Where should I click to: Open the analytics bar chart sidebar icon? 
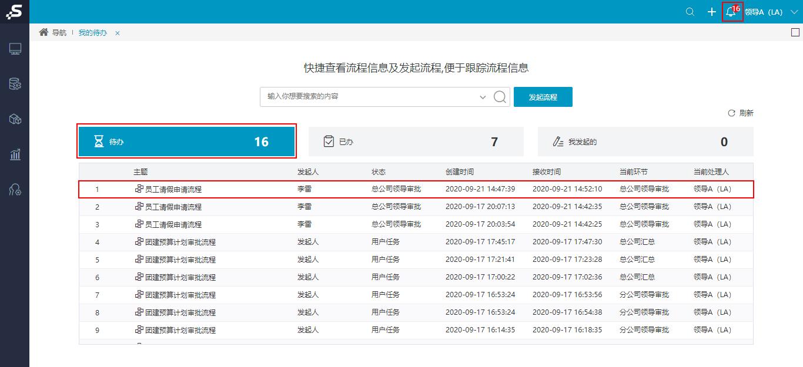coord(15,154)
